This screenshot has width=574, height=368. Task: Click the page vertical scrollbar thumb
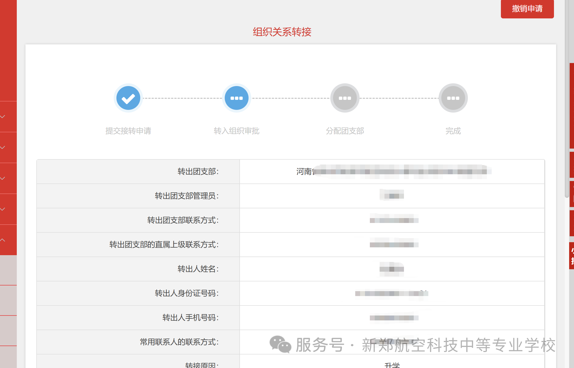567,99
